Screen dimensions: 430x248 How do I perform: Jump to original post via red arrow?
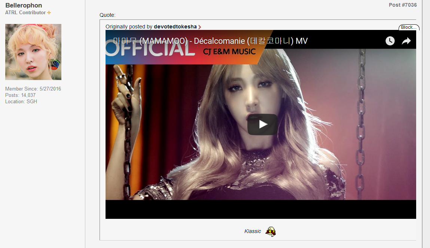tap(199, 27)
